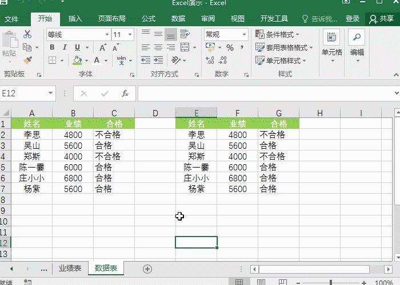The height and width of the screenshot is (285, 400).
Task: Open Cell Styles (单元格样式) menu
Action: (281, 60)
